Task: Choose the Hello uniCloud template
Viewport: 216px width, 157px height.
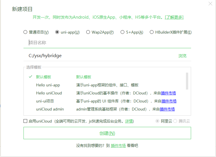Action: point(107,93)
